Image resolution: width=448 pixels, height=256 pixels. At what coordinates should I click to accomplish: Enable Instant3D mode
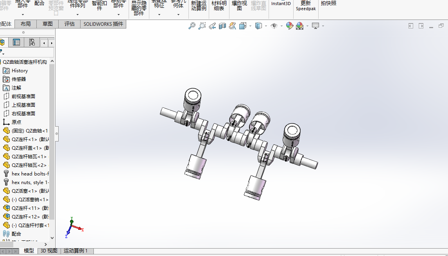pyautogui.click(x=281, y=4)
